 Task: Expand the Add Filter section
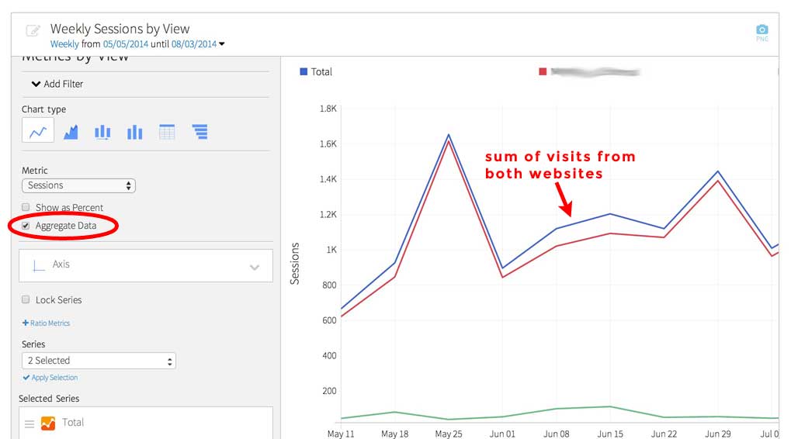coord(57,84)
